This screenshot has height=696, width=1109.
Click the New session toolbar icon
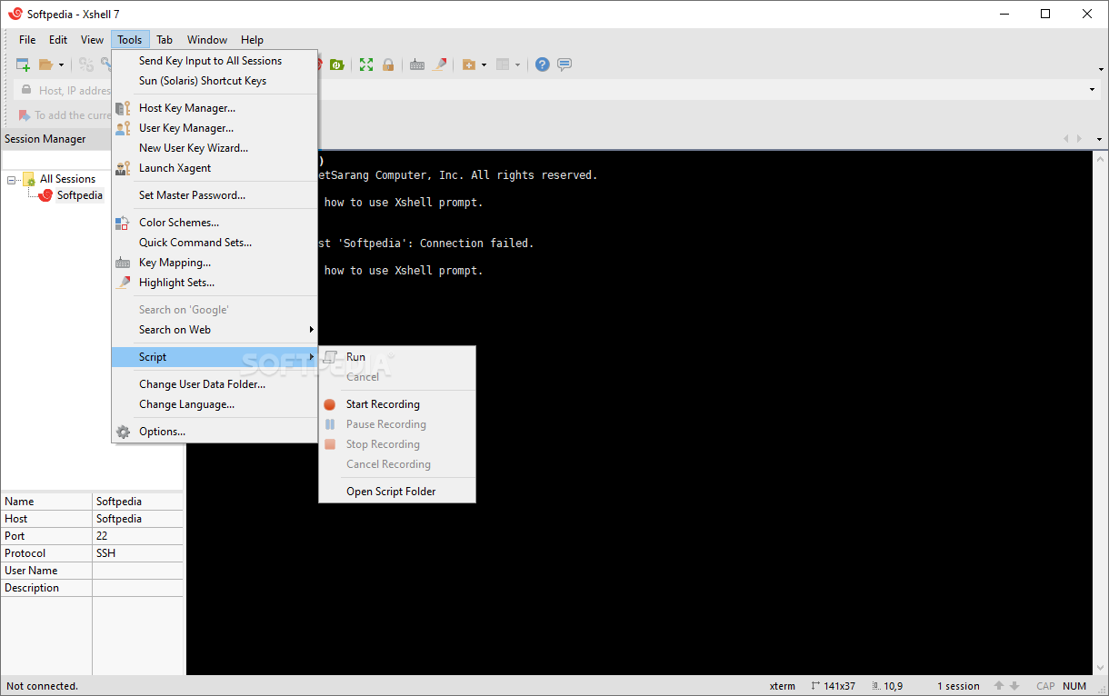tap(23, 65)
